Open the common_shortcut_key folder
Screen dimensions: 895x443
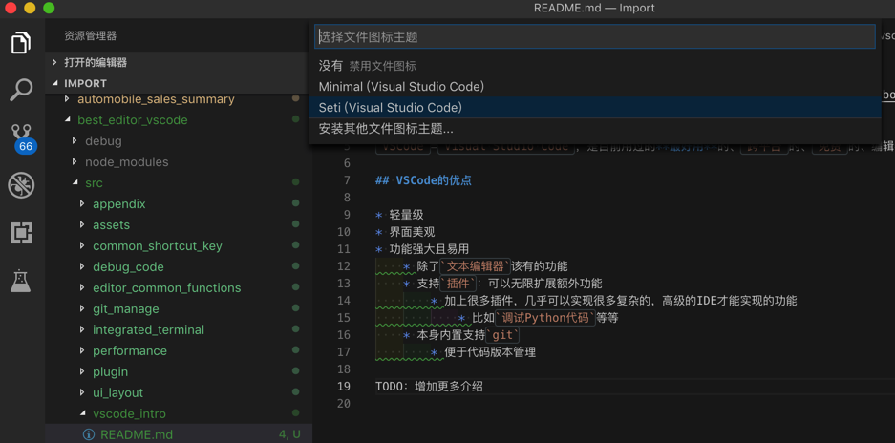(158, 246)
